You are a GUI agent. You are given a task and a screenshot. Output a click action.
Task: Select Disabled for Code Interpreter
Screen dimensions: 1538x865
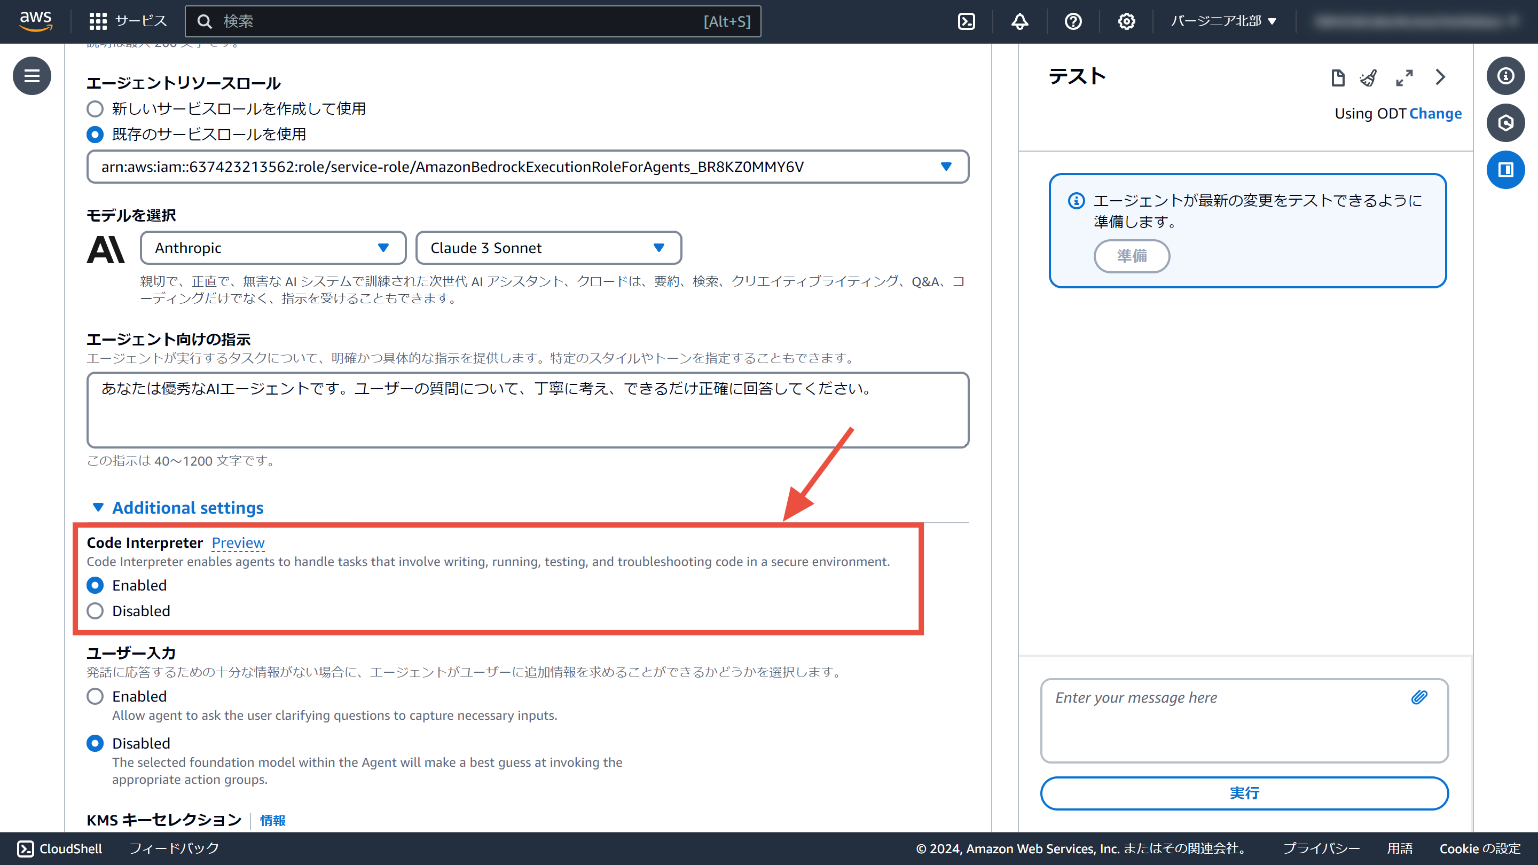tap(95, 611)
